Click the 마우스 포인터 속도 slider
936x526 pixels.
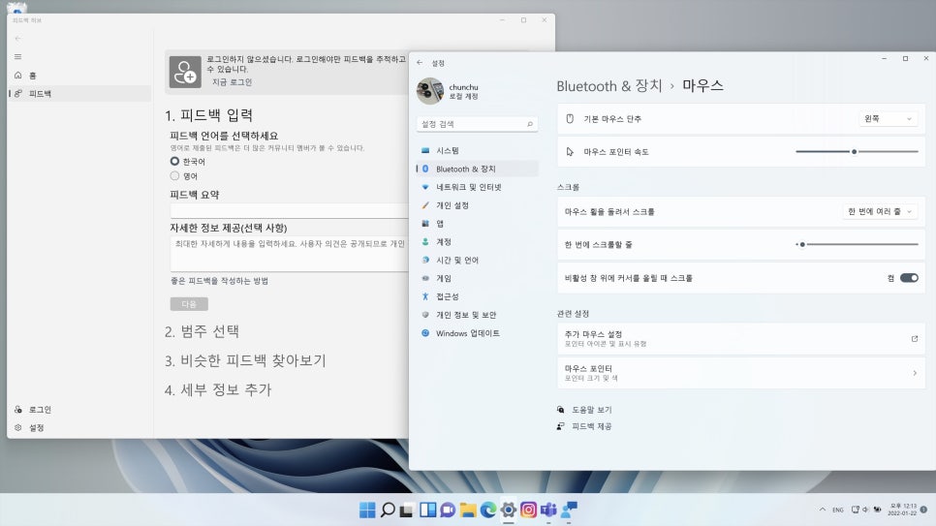point(857,152)
